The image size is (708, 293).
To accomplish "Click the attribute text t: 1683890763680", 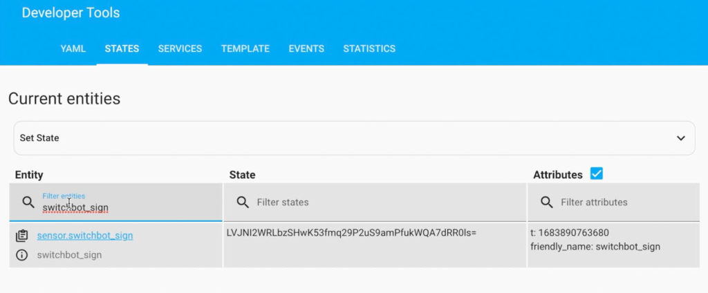I will [570, 233].
